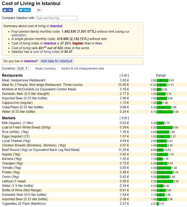The image size is (187, 207).
Task: Click range bar for Cappuccino (regular)
Action: click(x=159, y=103)
